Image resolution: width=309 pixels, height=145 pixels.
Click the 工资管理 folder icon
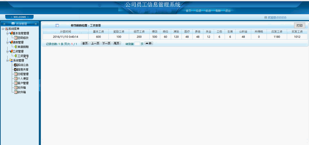click(11, 51)
